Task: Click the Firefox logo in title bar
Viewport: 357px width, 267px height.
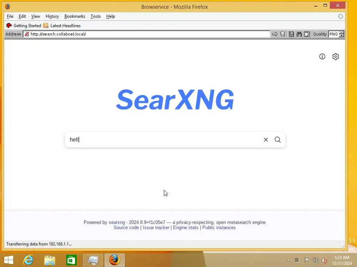Action: [x=8, y=6]
